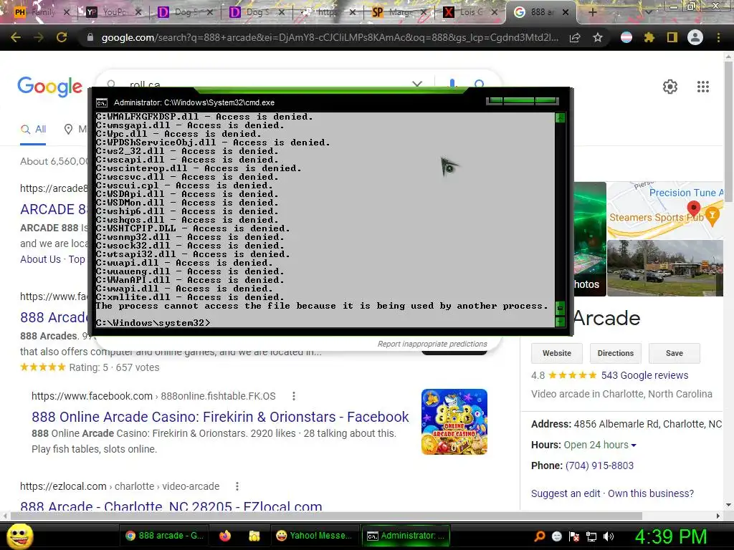Switch to Yahoo! Messenger taskbar button
The height and width of the screenshot is (550, 734).
314,536
